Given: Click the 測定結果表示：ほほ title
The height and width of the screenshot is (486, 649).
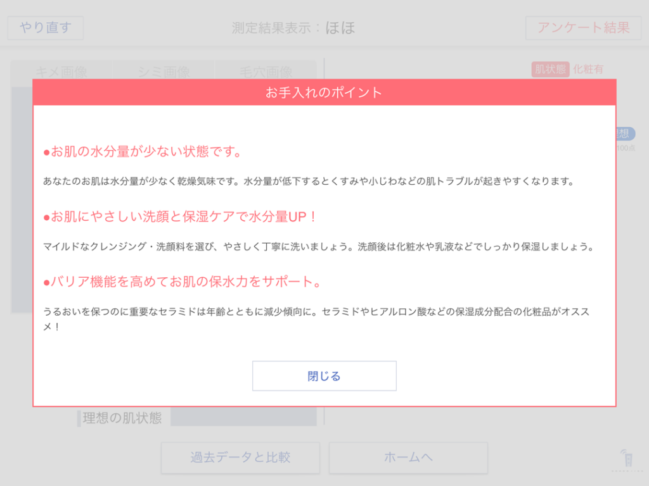Looking at the screenshot, I should [293, 28].
